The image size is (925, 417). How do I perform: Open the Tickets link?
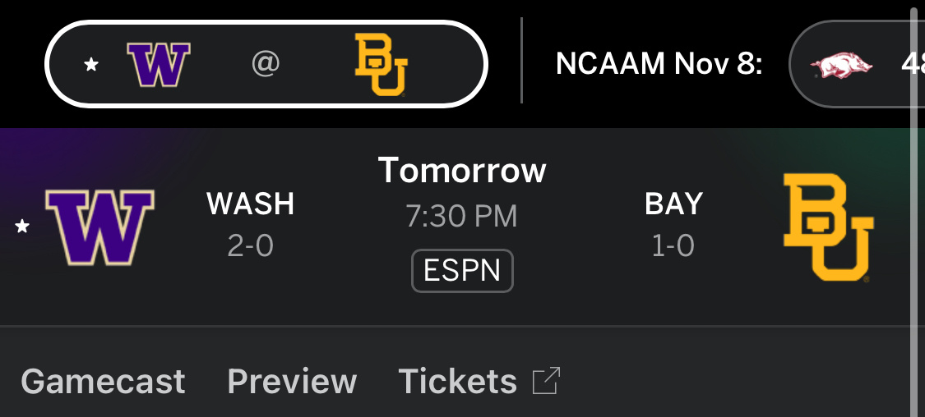tap(457, 382)
